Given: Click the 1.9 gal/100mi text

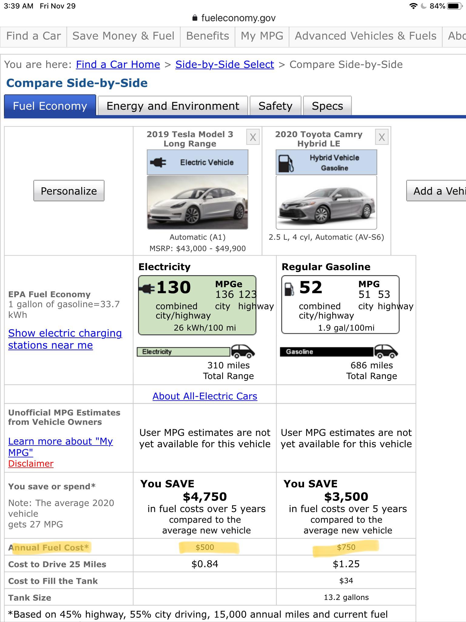Looking at the screenshot, I should (x=346, y=328).
